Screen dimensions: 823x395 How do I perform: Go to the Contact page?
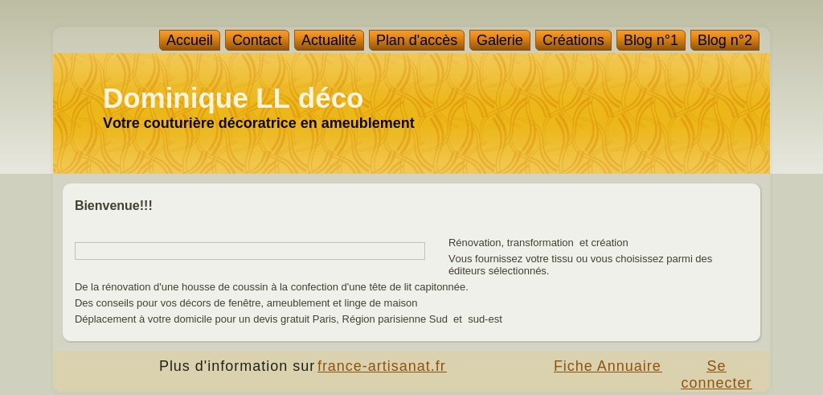click(257, 40)
